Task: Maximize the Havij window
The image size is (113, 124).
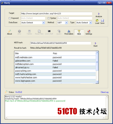Action: click(x=104, y=3)
